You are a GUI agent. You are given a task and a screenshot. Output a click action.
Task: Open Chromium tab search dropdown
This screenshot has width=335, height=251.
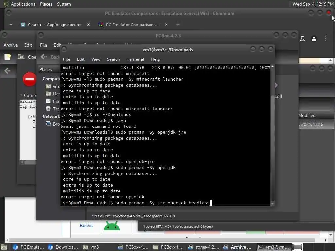[11, 25]
